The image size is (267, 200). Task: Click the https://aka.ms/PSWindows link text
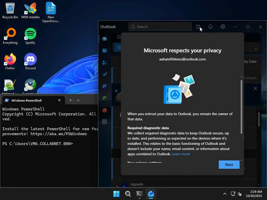coord(59,134)
